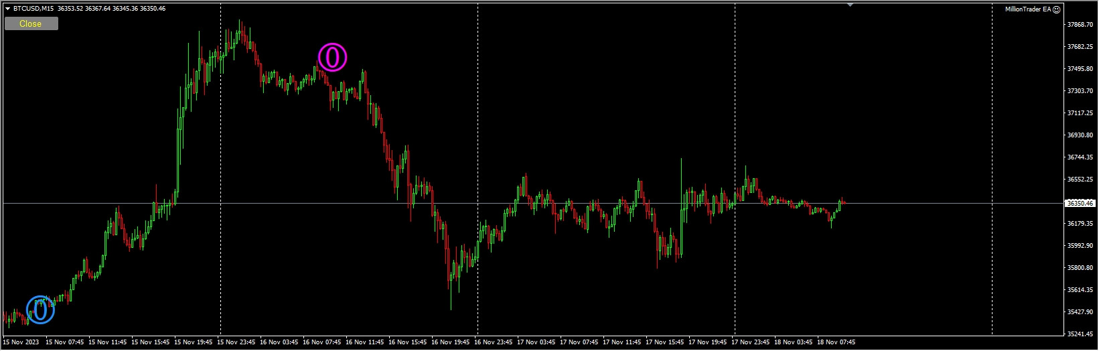Click time label 17 Nov 07:45
This screenshot has width=1099, height=351.
tap(579, 342)
